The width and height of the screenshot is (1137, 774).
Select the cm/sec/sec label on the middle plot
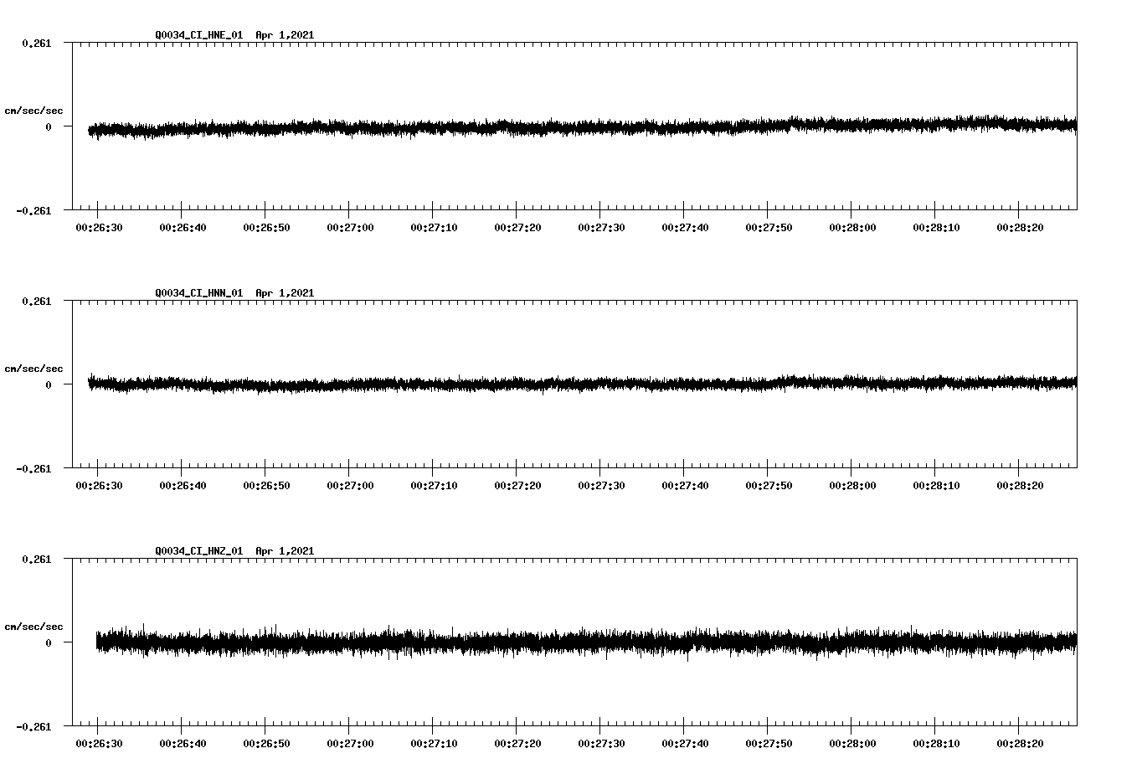click(x=33, y=368)
